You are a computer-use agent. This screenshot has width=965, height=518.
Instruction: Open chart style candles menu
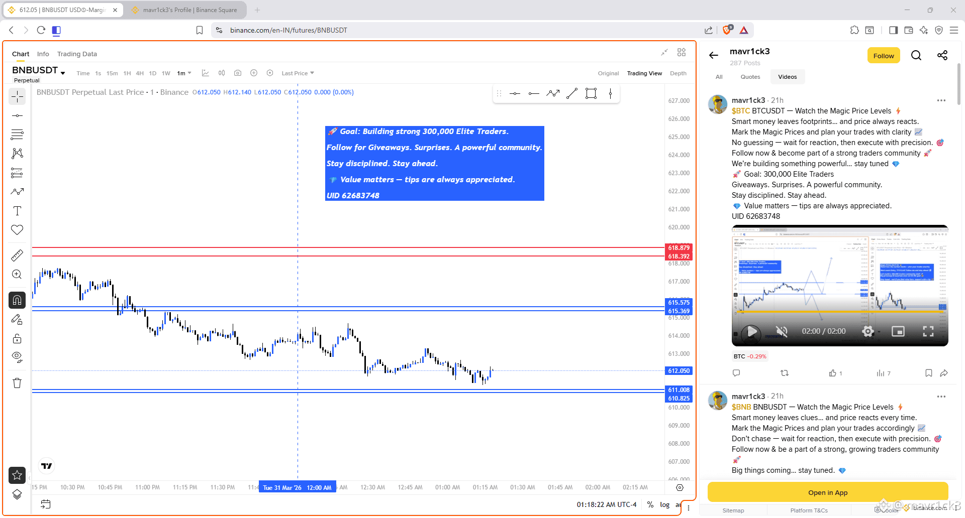click(x=222, y=73)
